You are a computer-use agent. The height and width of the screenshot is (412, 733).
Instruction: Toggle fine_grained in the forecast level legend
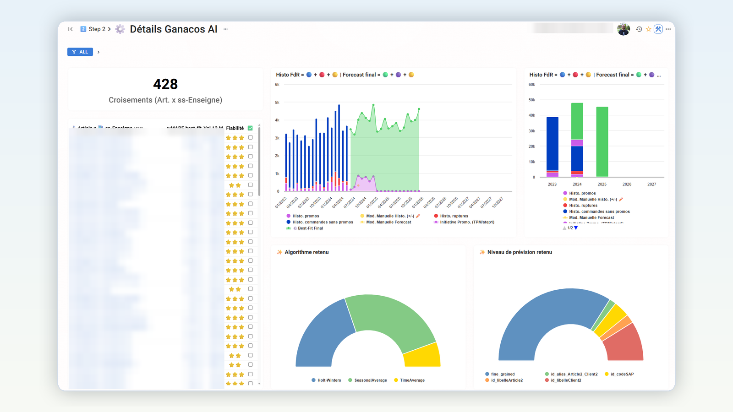click(x=500, y=374)
